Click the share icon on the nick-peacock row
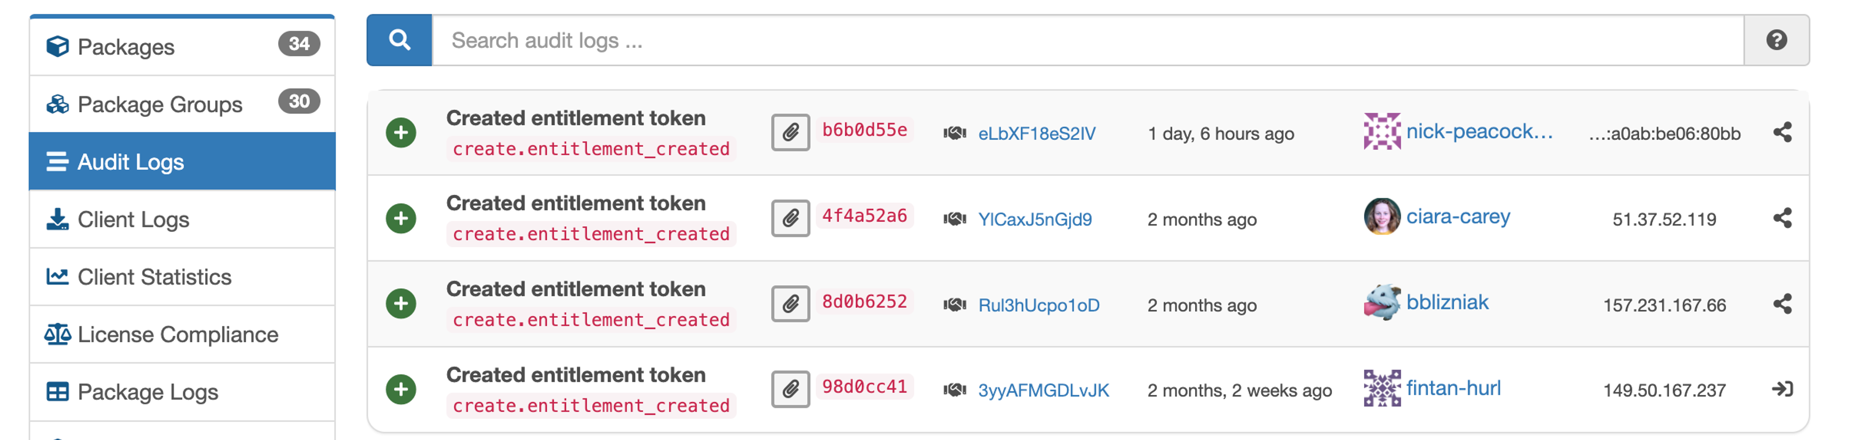 click(x=1782, y=132)
